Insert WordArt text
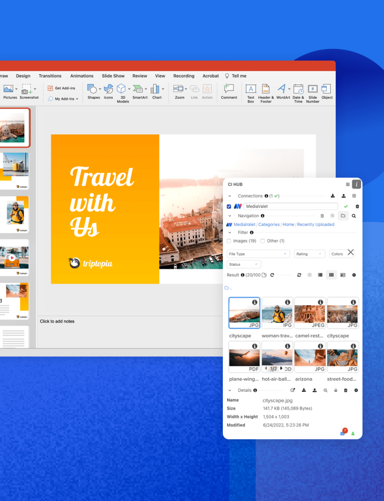The width and height of the screenshot is (384, 501). coord(283,91)
